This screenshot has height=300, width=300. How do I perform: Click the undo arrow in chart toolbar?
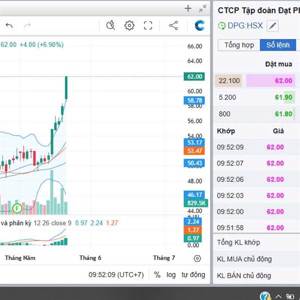point(9,25)
